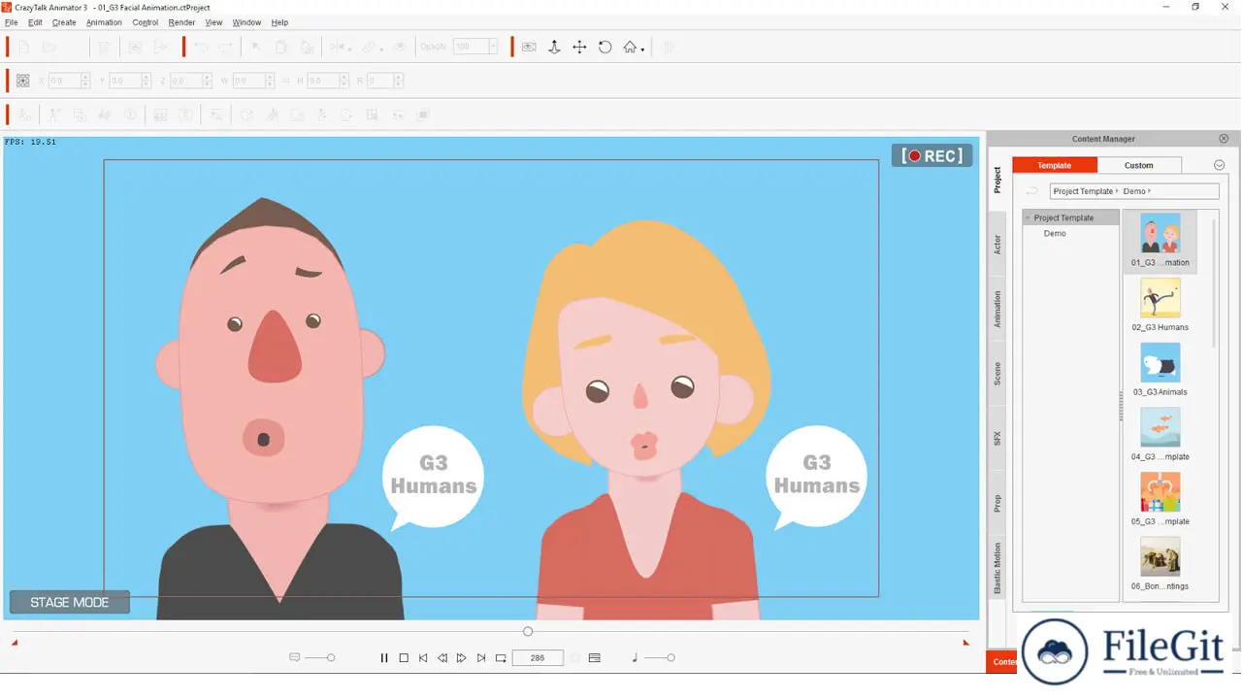Viewport: 1242px width, 699px height.
Task: Click the Undo arrow icon
Action: coord(201,47)
